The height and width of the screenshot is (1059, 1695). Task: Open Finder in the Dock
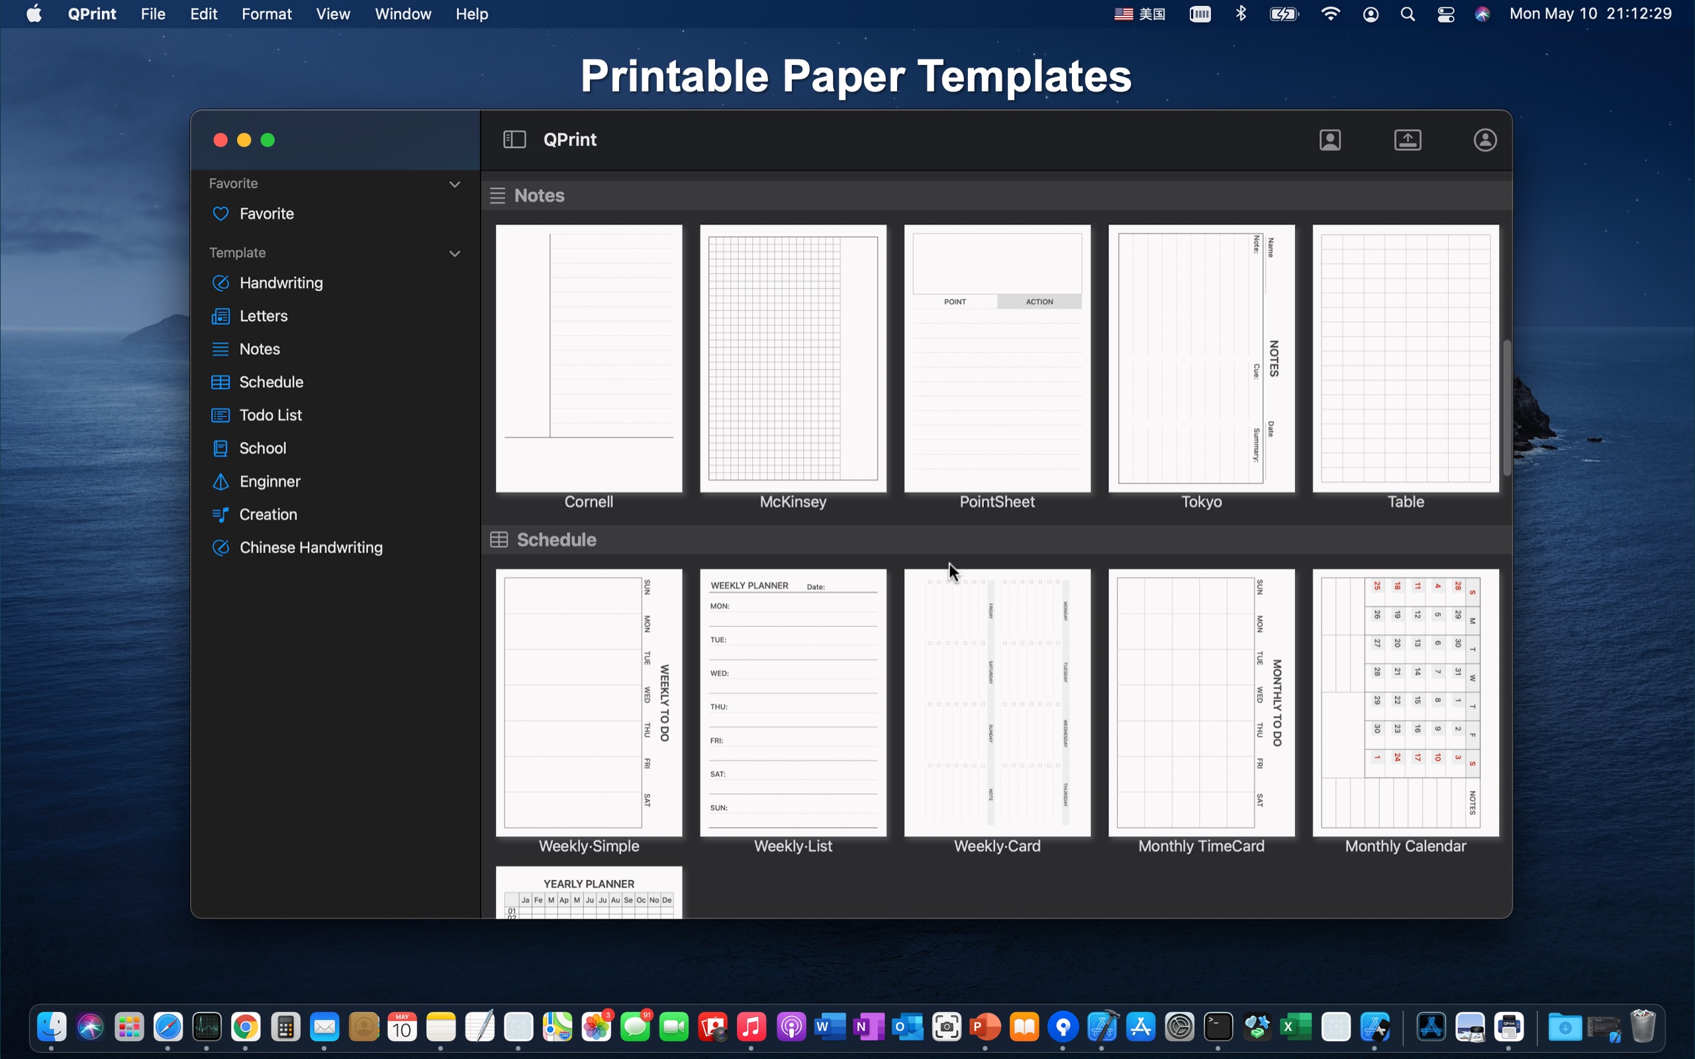(x=51, y=1027)
